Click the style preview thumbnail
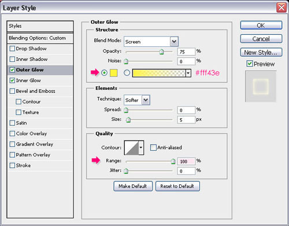The height and width of the screenshot is (226, 289). point(261,86)
